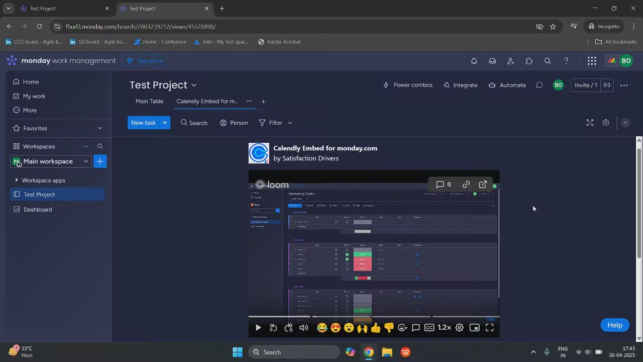Copy the Loom video link
Image resolution: width=643 pixels, height=362 pixels.
pos(466,185)
